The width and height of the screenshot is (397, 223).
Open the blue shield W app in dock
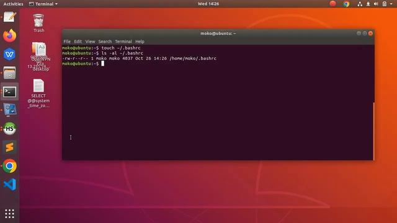point(10,54)
